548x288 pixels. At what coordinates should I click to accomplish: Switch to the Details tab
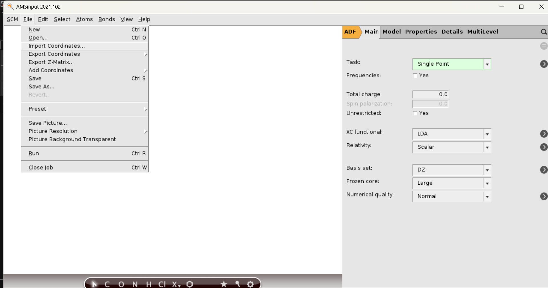(x=452, y=32)
